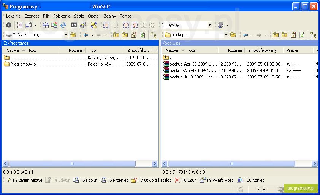Click the remote panel horizontal scrollbar thumb
This screenshot has width=320, height=195.
(231, 163)
